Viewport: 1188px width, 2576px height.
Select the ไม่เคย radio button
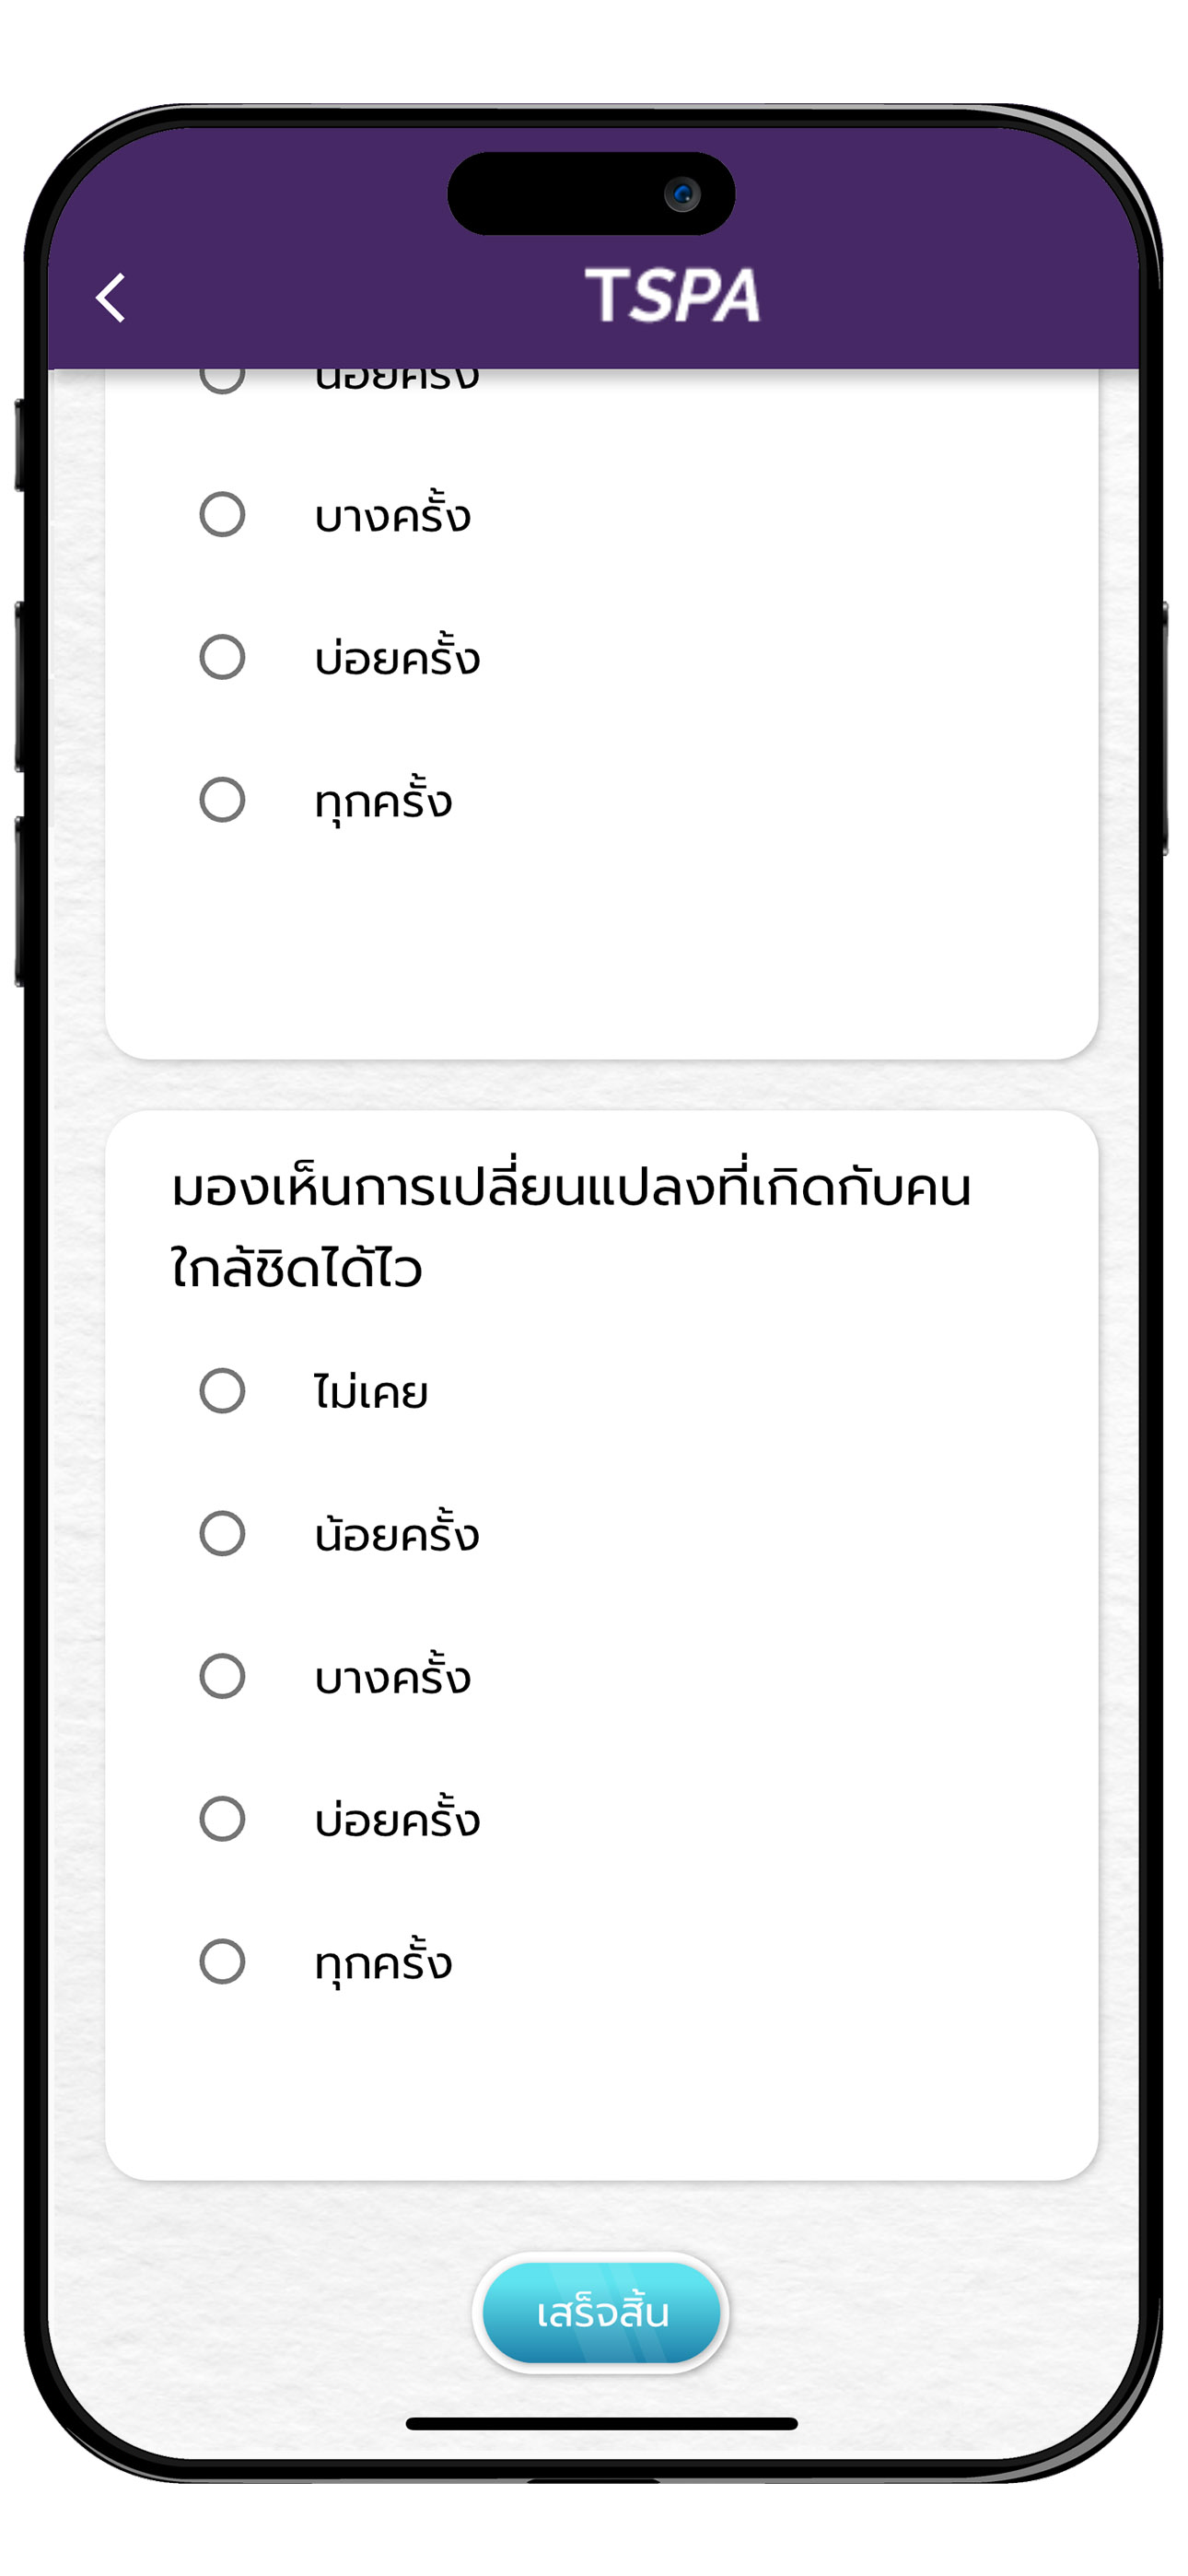coord(222,1391)
